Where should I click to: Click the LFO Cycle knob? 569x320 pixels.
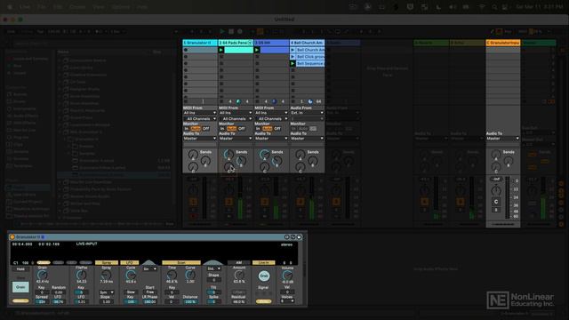click(131, 275)
